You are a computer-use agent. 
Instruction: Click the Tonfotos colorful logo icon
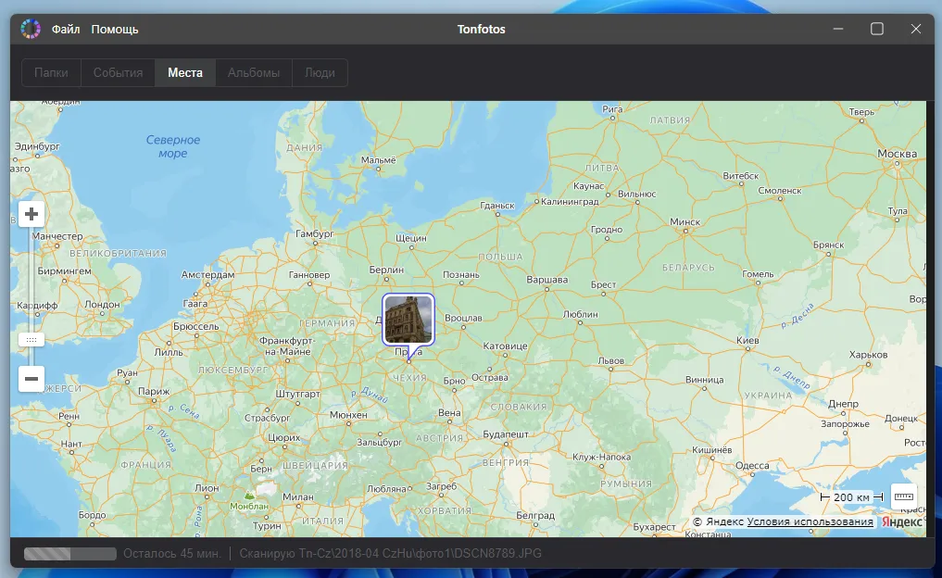pyautogui.click(x=31, y=29)
